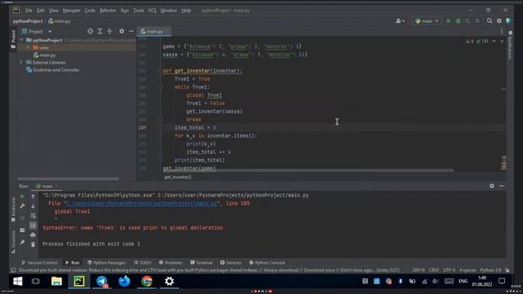Open the Navigate menu
Viewport: 523px width, 294px height.
[x=71, y=11]
